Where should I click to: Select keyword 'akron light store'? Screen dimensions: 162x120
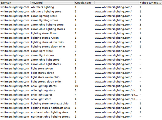coord(42,51)
